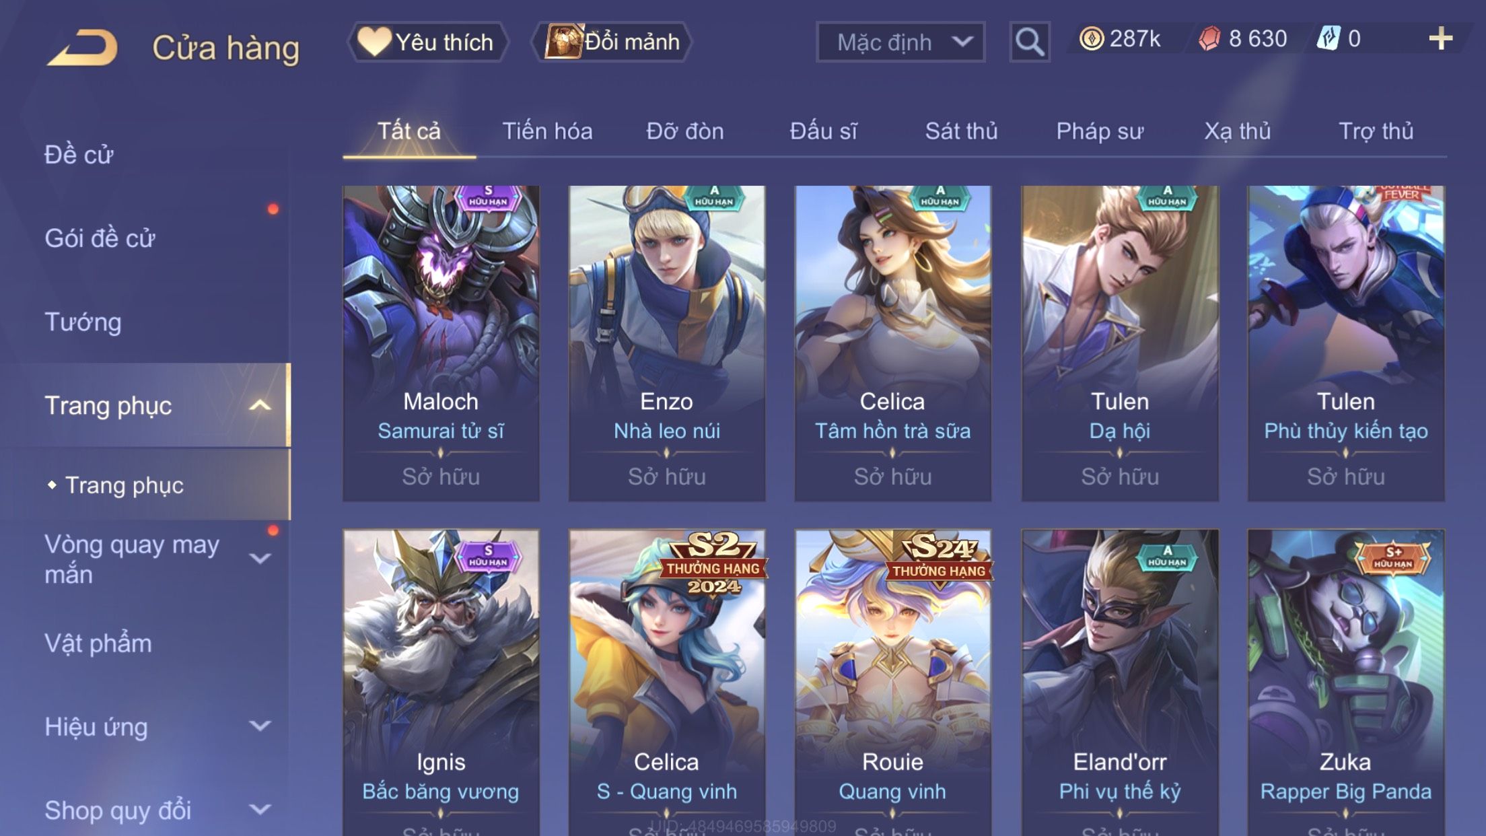Collapse the Trang phục sidebar section
Viewport: 1486px width, 836px height.
[260, 405]
